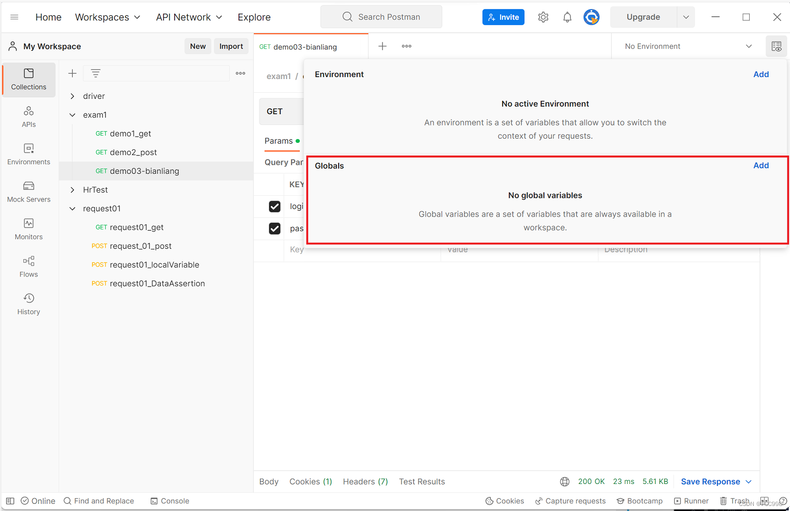Viewport: 790px width, 511px height.
Task: Expand the HrTest collection
Action: pyautogui.click(x=73, y=190)
